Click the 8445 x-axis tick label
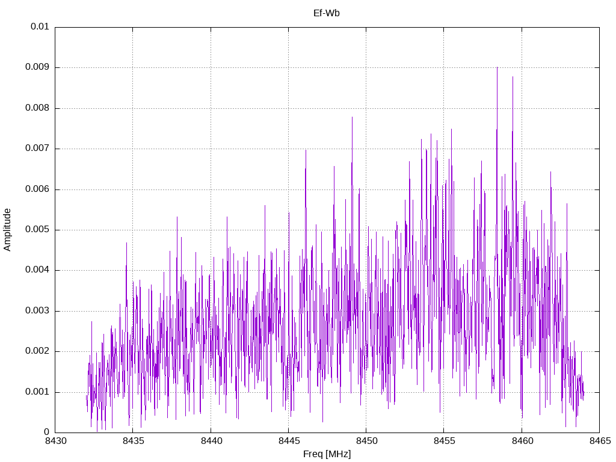 pos(289,441)
